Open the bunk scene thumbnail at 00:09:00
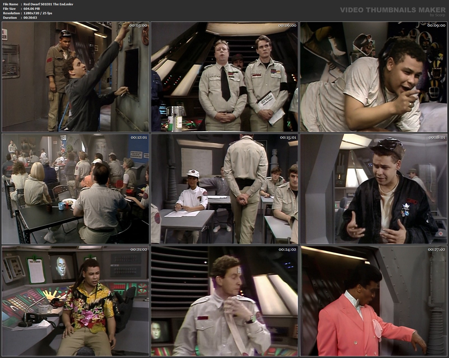This screenshot has width=449, height=358. [x=374, y=77]
